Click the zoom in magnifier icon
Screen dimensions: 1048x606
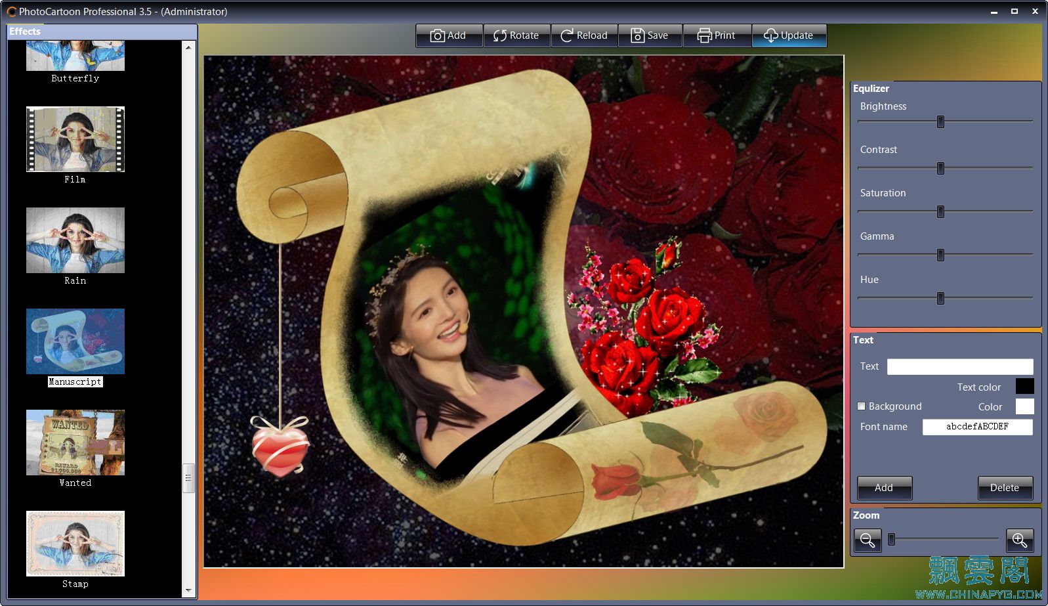[x=1020, y=540]
